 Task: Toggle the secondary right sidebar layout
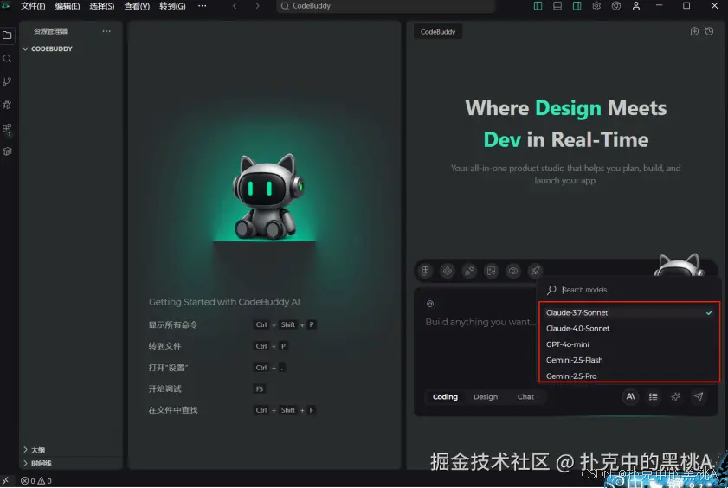click(577, 6)
